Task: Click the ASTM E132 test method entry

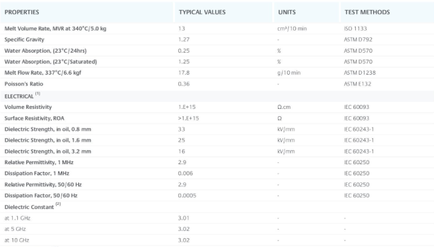Action: (x=357, y=84)
